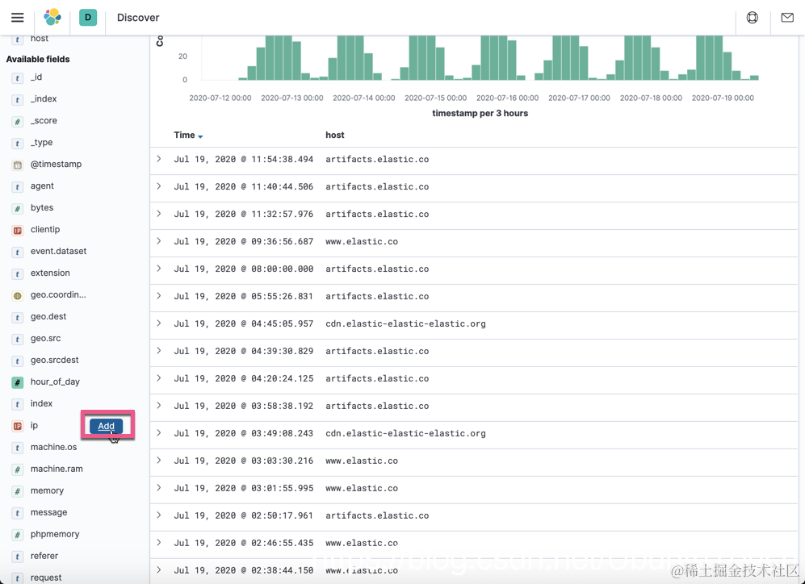805x584 pixels.
Task: Click the number icon beside machine.ram
Action: click(18, 469)
